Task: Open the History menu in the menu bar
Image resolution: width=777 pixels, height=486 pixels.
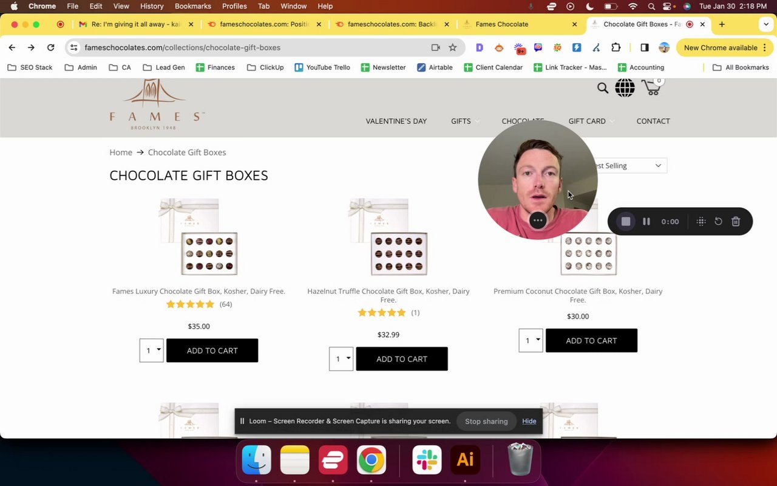Action: pyautogui.click(x=152, y=6)
